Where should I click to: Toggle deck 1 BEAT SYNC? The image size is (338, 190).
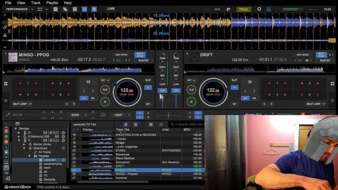coord(140,55)
